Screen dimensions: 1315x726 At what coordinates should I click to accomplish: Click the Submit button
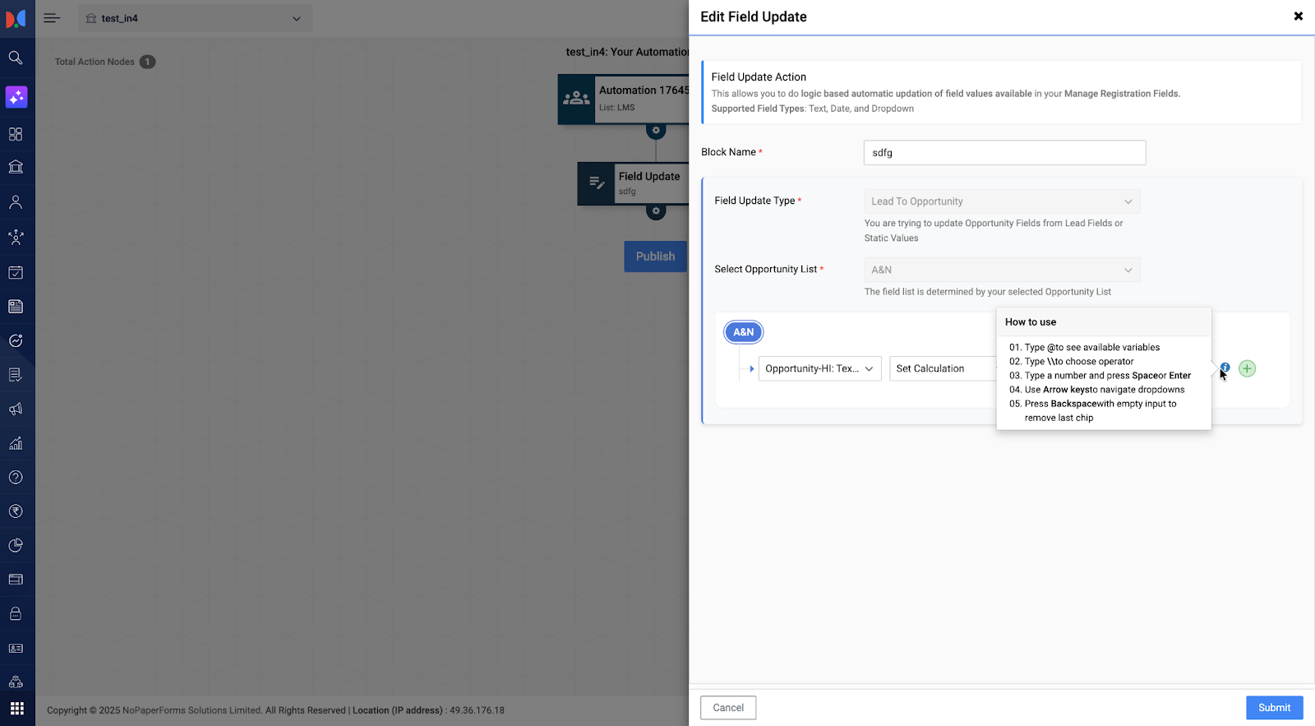coord(1274,707)
